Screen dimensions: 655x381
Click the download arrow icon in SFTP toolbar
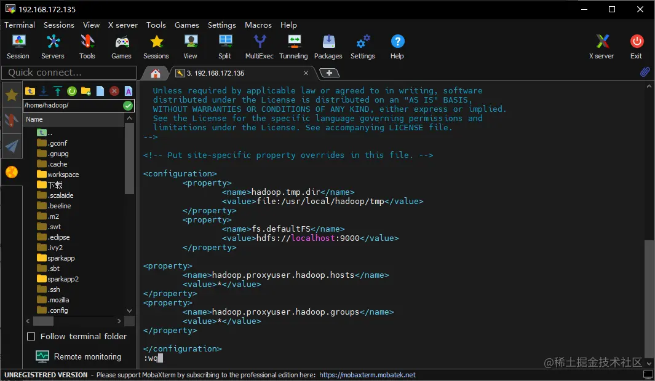[x=44, y=91]
